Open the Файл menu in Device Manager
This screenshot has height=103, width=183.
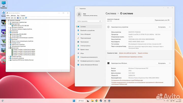click(x=8, y=16)
